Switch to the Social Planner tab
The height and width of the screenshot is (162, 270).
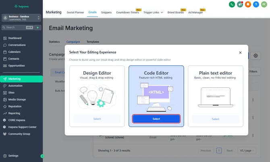[x=75, y=13]
